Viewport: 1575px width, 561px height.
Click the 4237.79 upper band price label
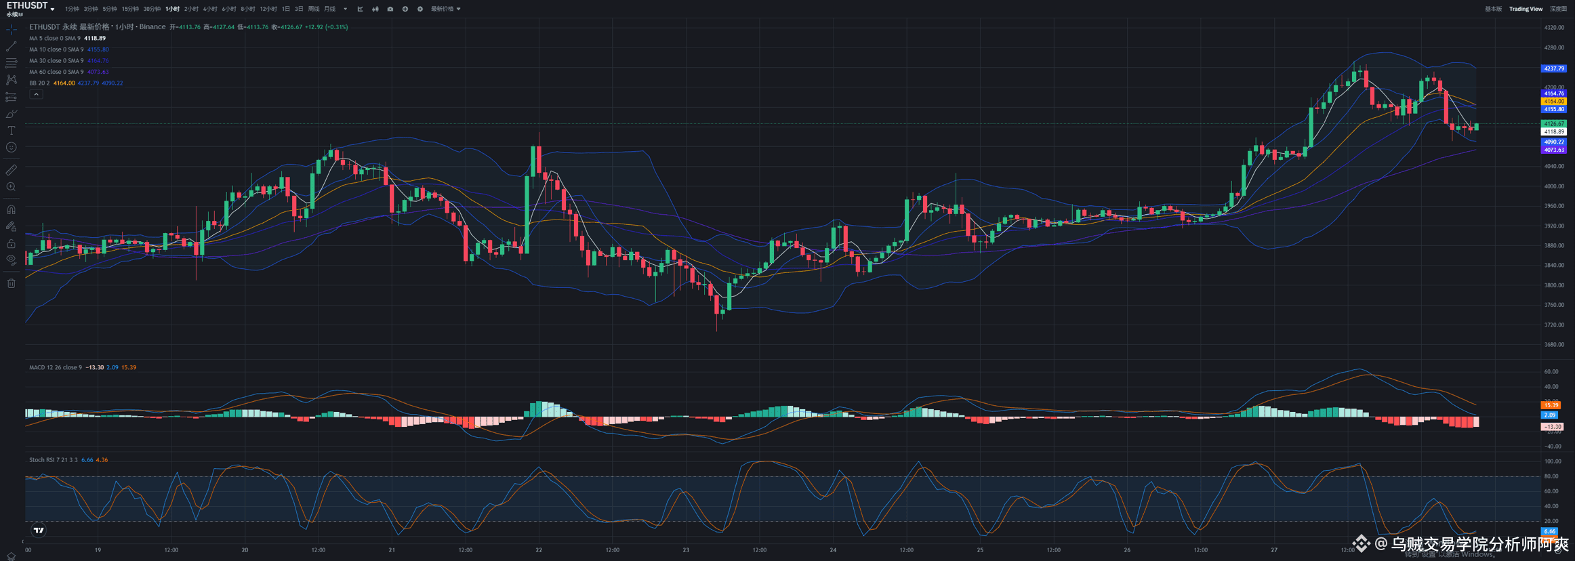tap(1554, 68)
